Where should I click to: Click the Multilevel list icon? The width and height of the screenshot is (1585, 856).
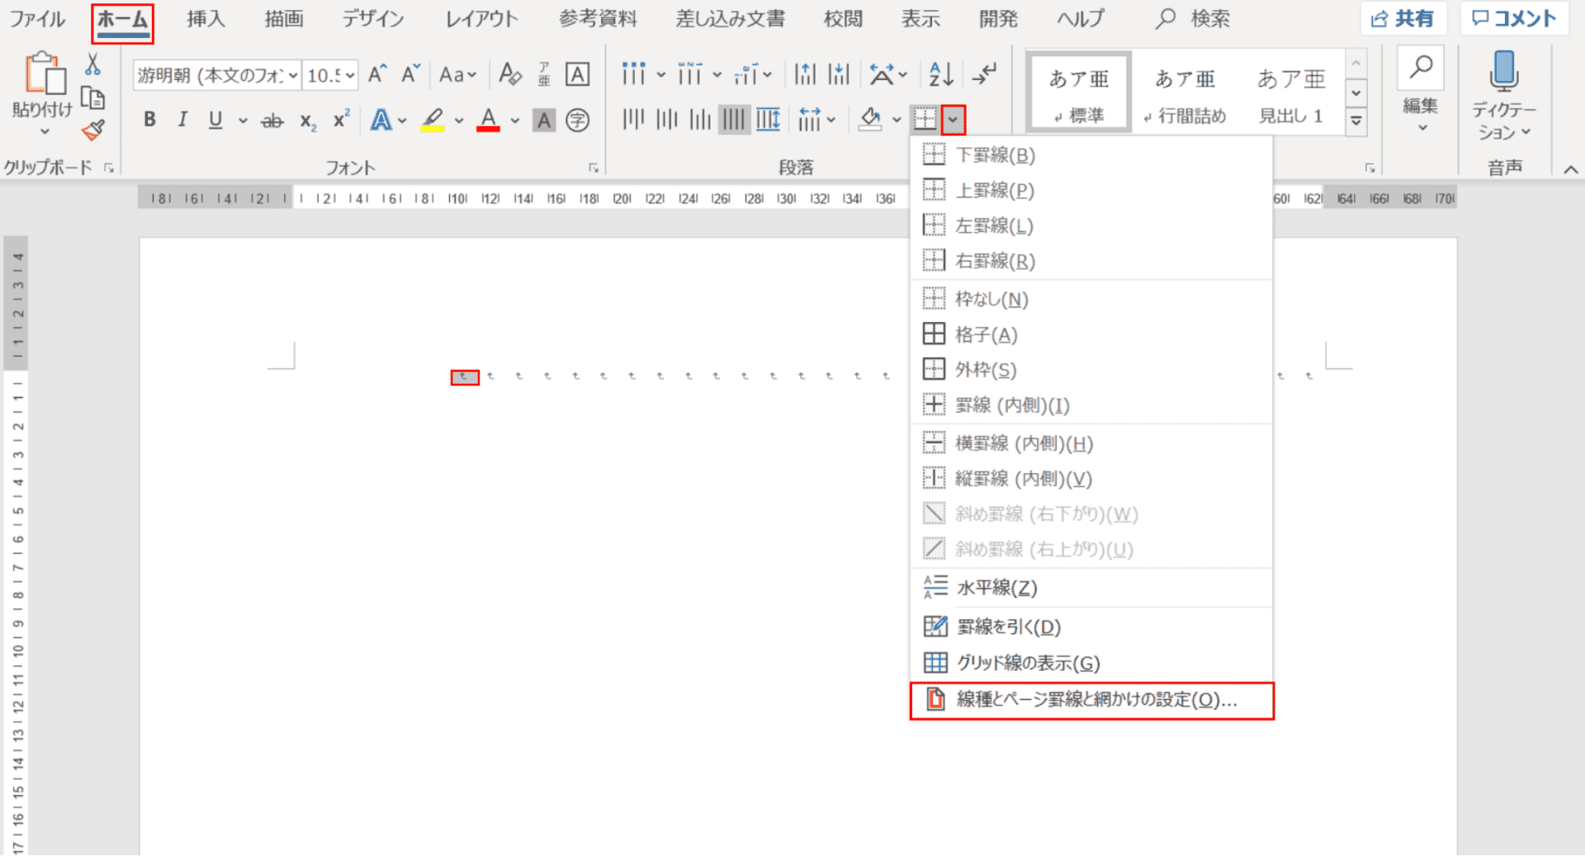click(x=746, y=74)
